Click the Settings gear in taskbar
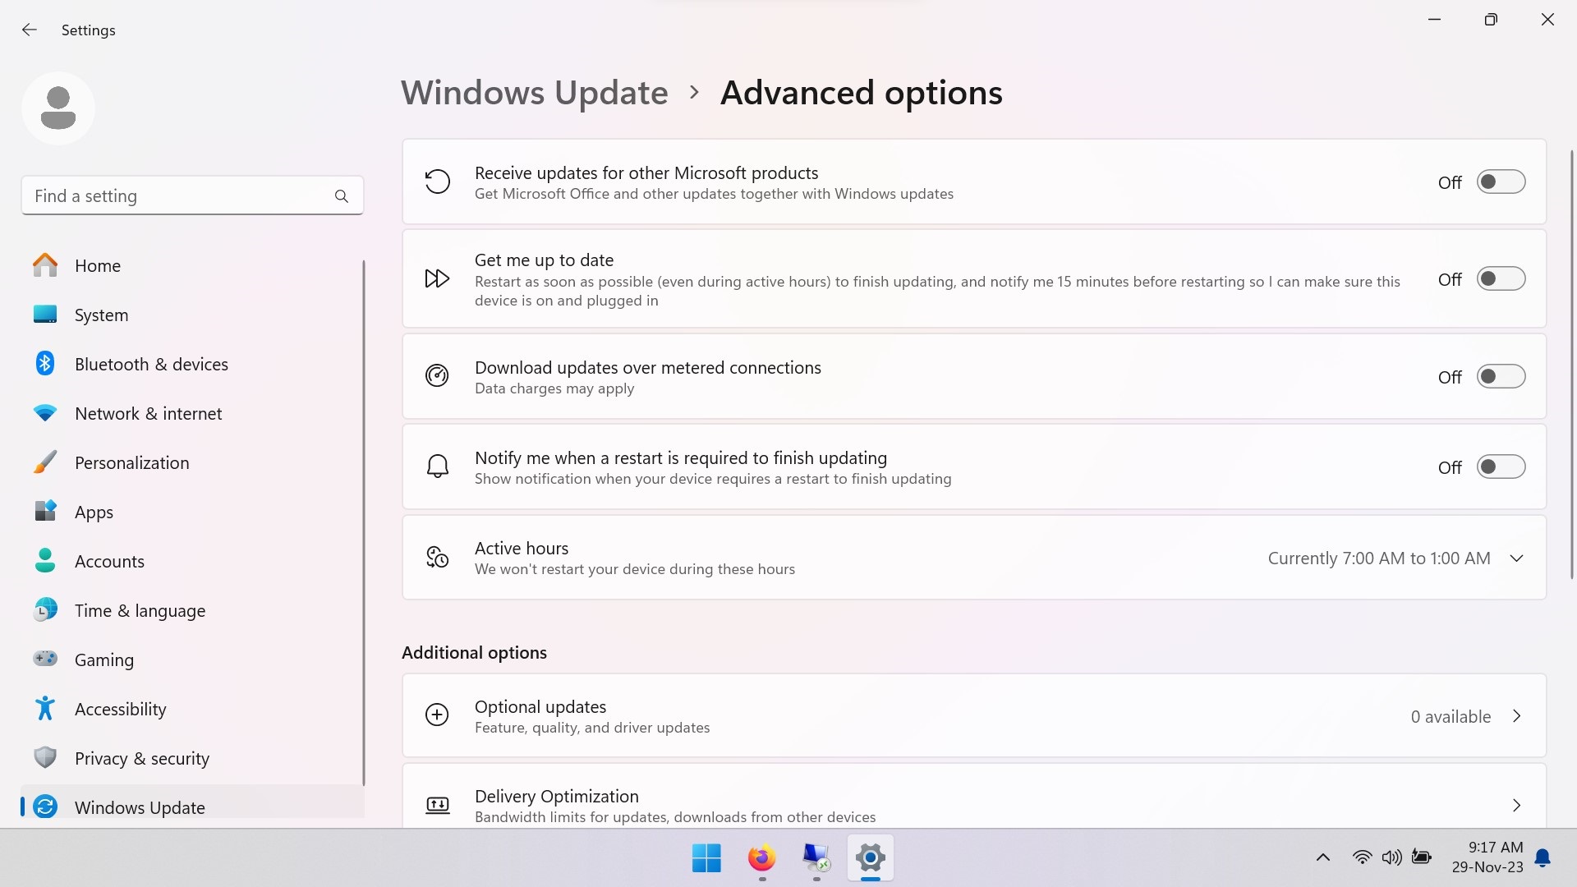Image resolution: width=1577 pixels, height=887 pixels. pos(870,858)
